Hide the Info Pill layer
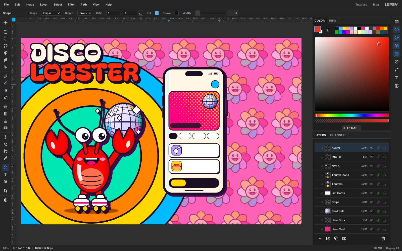Image resolution: width=402 pixels, height=251 pixels. click(x=372, y=157)
